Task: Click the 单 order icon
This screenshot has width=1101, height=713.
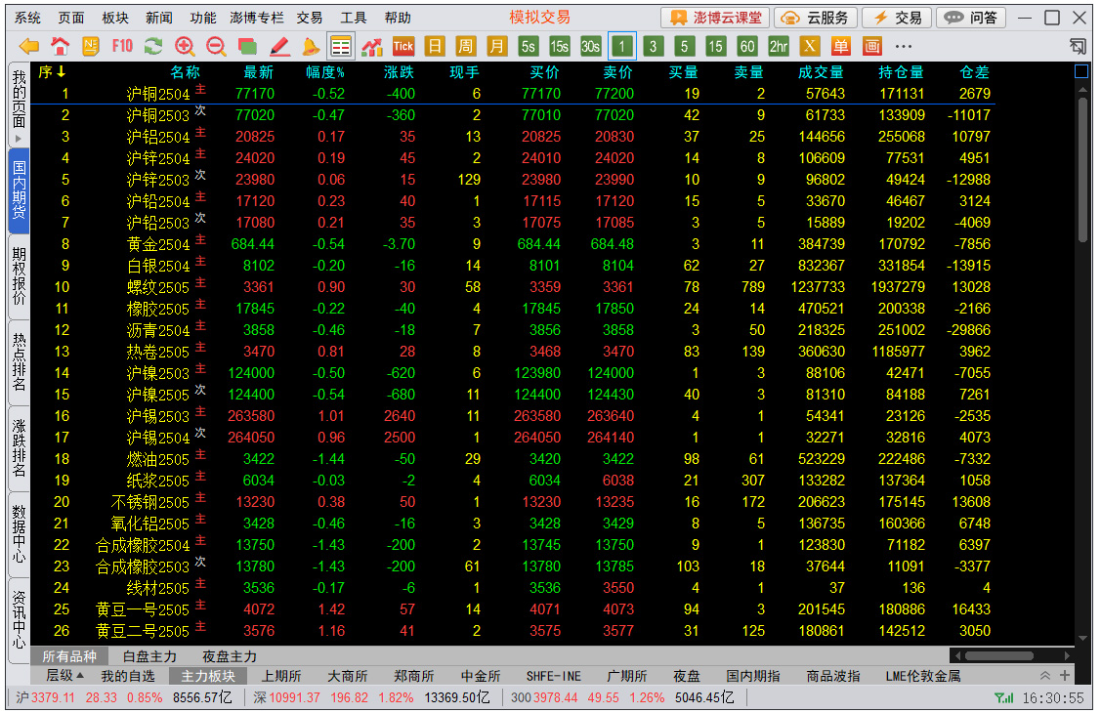Action: click(840, 47)
